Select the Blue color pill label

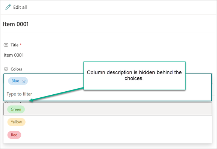[x=15, y=81]
